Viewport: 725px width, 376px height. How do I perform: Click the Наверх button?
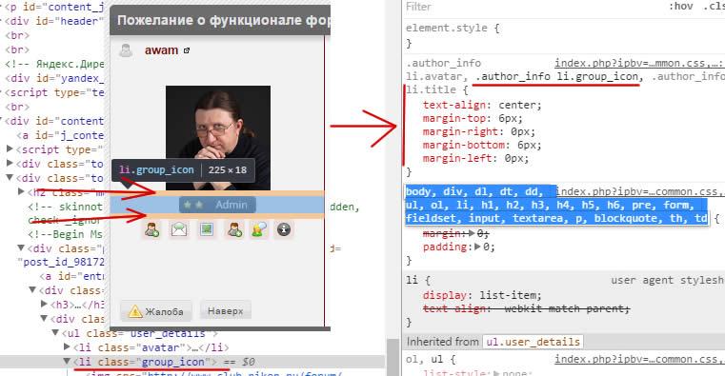225,310
